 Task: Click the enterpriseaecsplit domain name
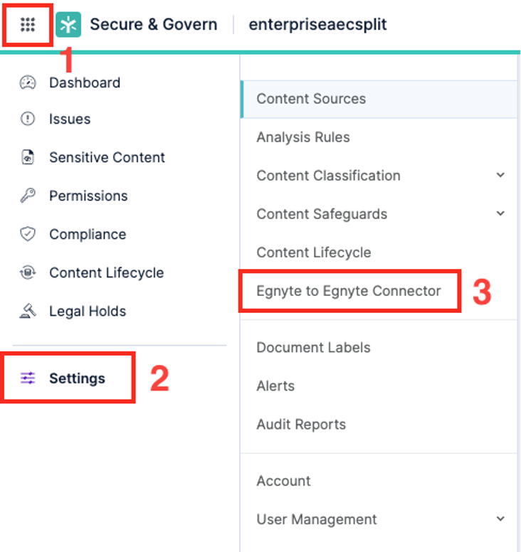click(x=317, y=25)
